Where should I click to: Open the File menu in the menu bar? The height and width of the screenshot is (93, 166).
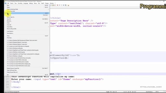5,3
